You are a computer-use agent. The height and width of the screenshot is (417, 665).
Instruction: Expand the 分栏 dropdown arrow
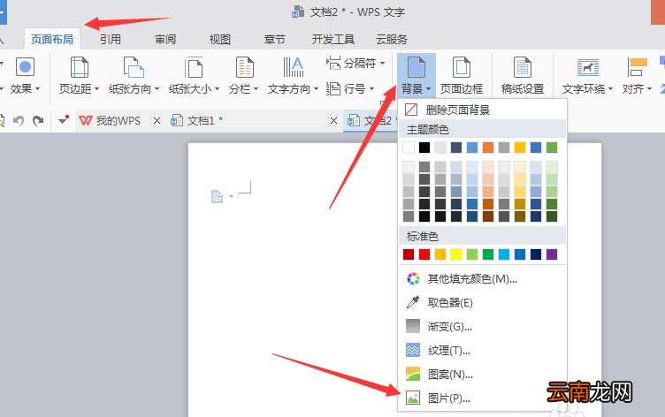click(x=256, y=89)
